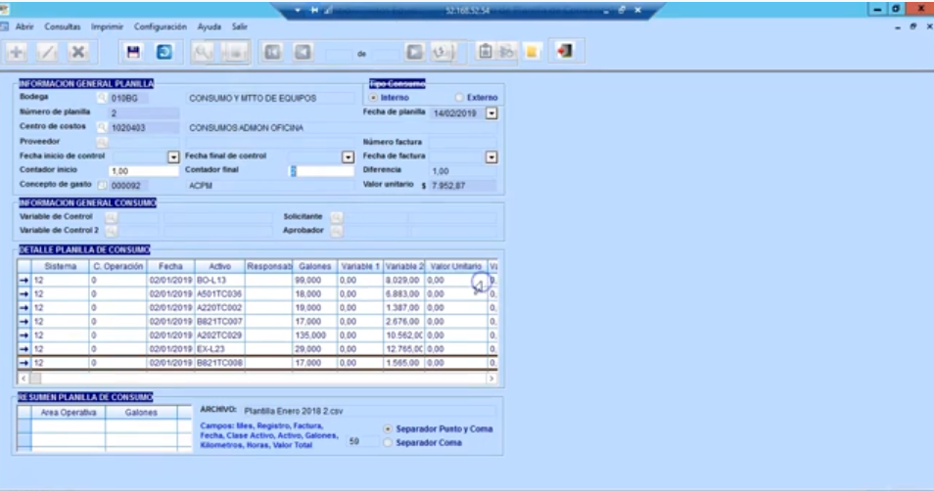The width and height of the screenshot is (934, 491).
Task: Click the Valor Unitario column header
Action: coord(456,266)
